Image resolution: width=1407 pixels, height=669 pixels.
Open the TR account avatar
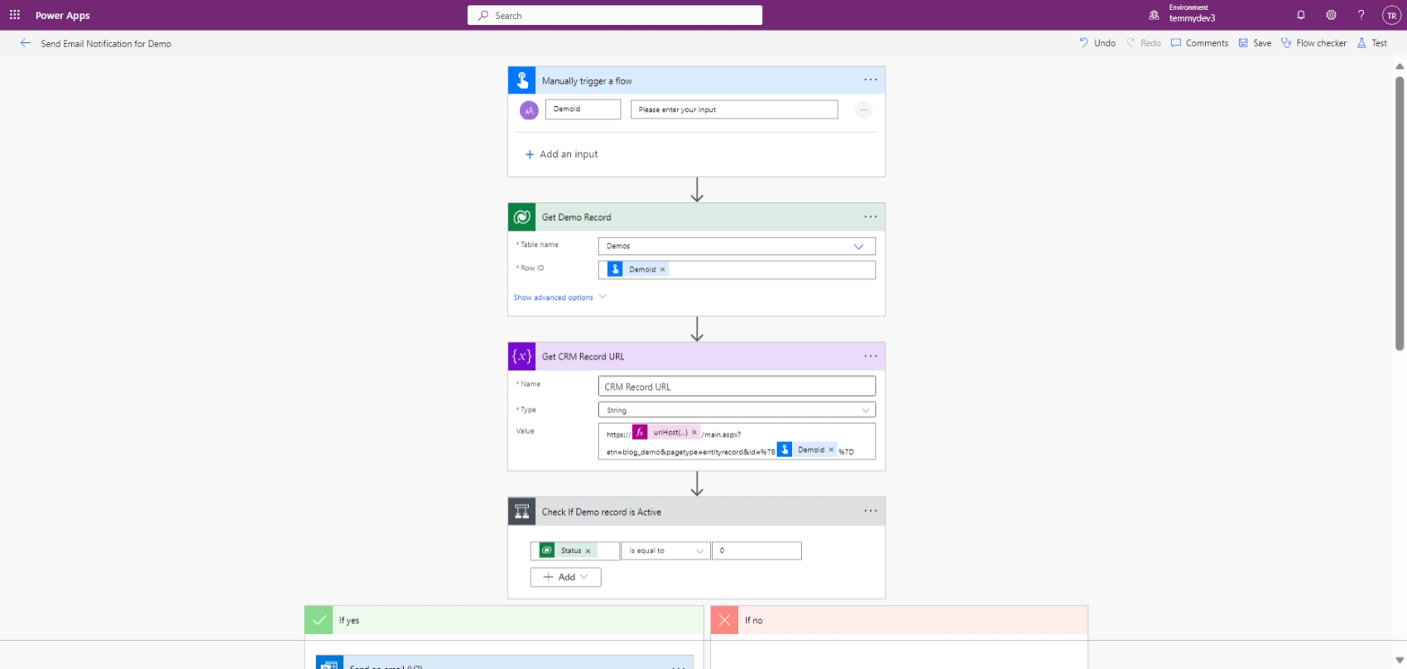coord(1391,15)
